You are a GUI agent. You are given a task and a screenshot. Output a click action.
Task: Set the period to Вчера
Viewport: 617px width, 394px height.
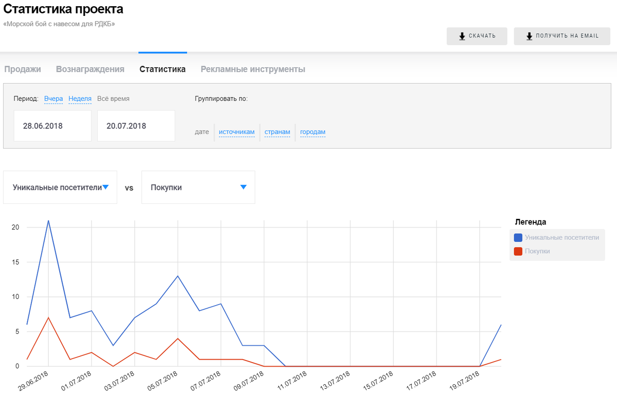(53, 99)
